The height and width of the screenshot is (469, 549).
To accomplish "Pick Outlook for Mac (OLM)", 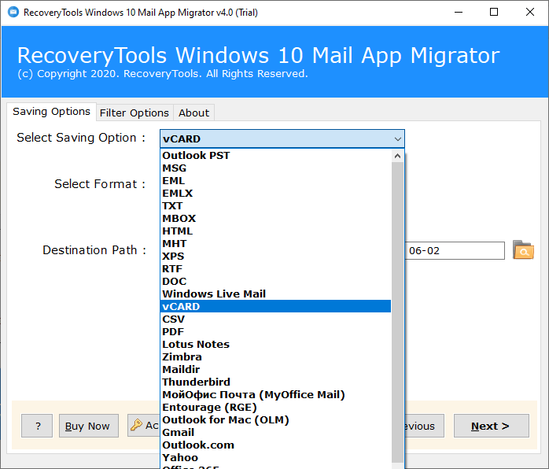I will click(275, 420).
